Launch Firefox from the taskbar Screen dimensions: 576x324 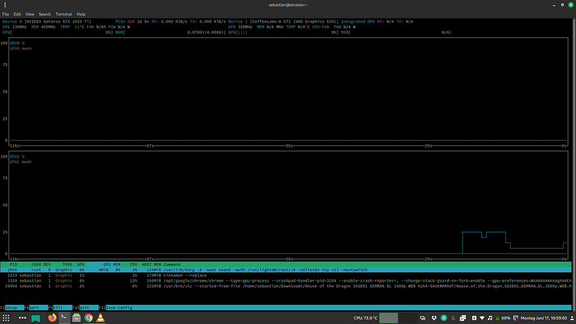(52, 317)
